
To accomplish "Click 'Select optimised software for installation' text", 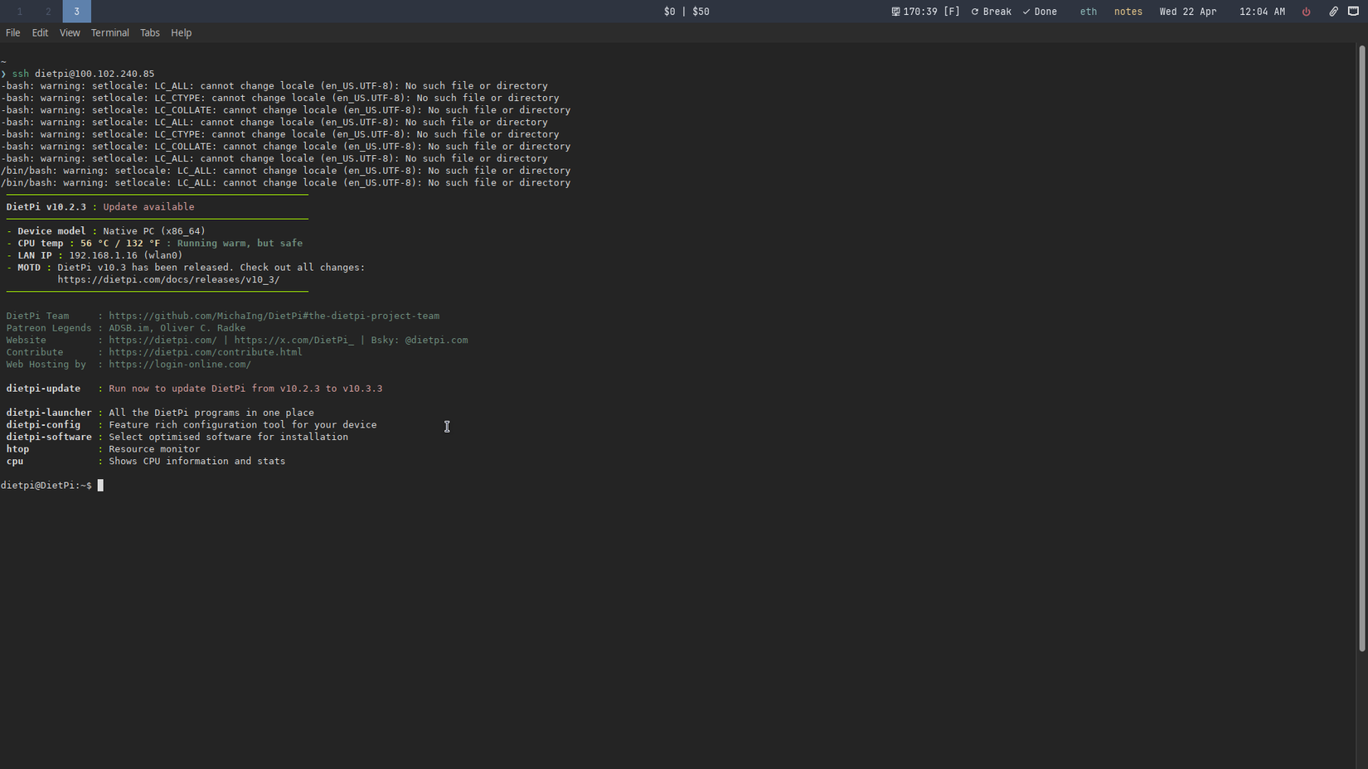I will (x=229, y=438).
